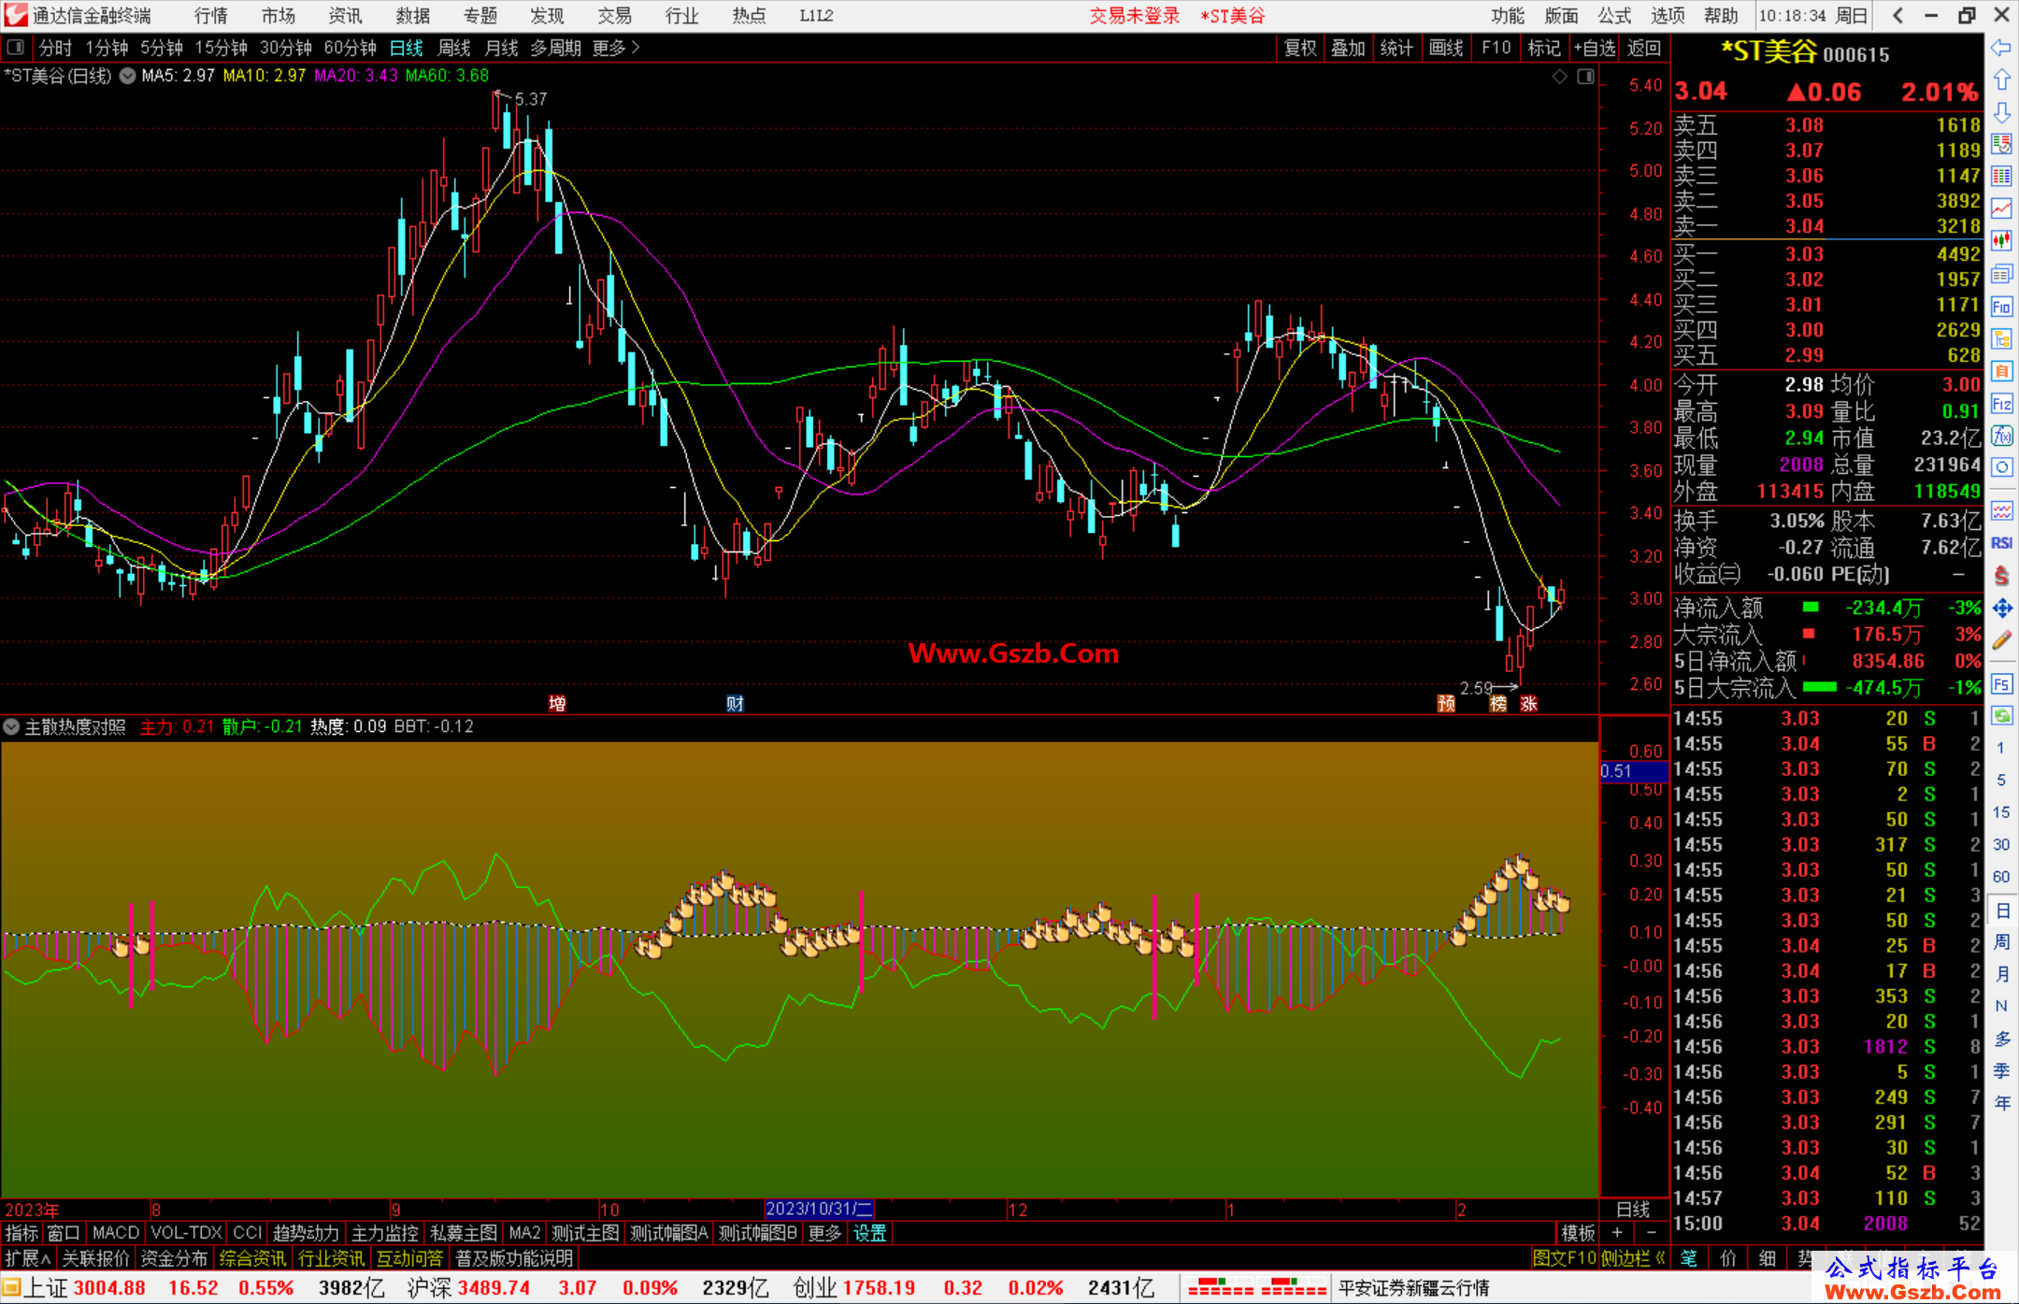Image resolution: width=2019 pixels, height=1304 pixels.
Task: Click the 预 marker below the chart
Action: tap(1446, 703)
